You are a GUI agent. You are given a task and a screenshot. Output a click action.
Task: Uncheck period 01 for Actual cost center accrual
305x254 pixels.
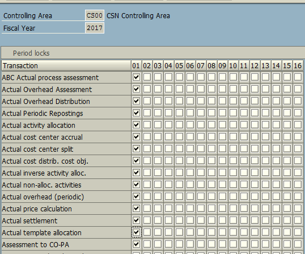(137, 136)
